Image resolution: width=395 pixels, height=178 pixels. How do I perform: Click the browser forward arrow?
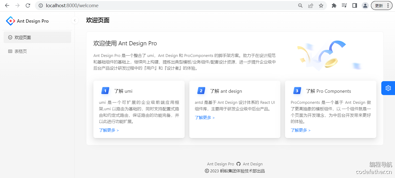pos(17,5)
